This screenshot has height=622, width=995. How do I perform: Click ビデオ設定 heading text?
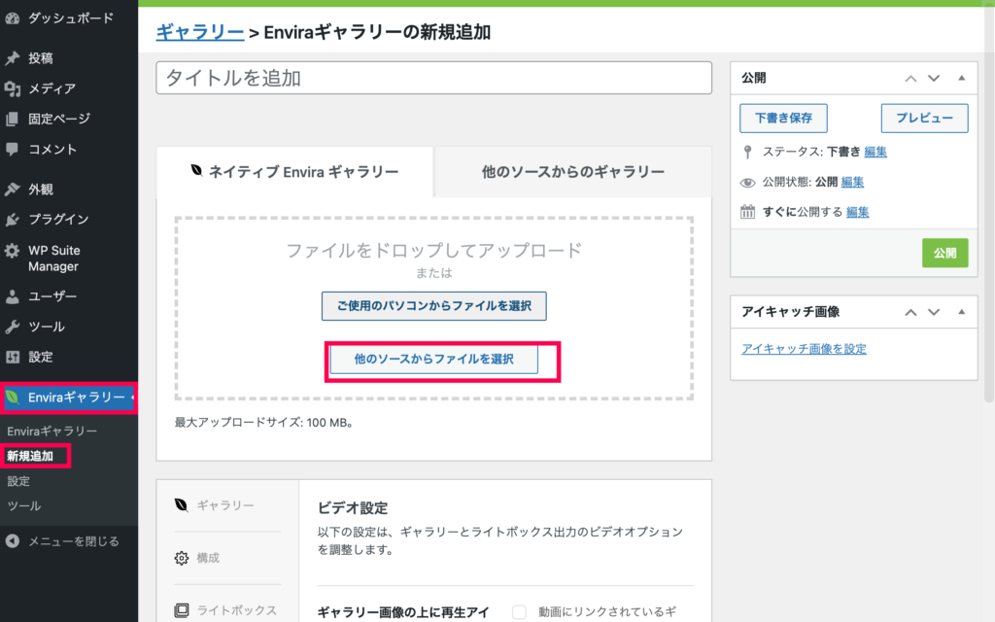point(352,507)
